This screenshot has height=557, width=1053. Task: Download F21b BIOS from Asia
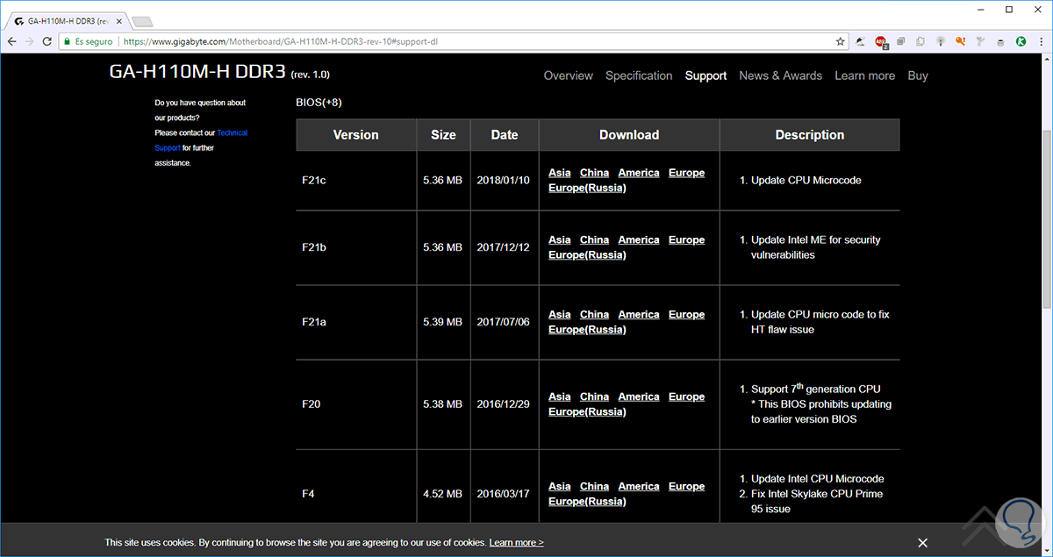(x=560, y=239)
